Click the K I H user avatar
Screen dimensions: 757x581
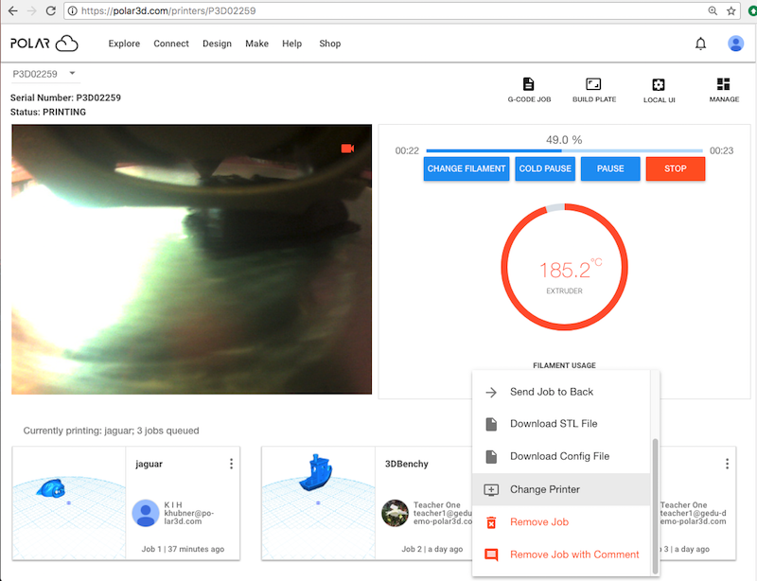pyautogui.click(x=146, y=513)
